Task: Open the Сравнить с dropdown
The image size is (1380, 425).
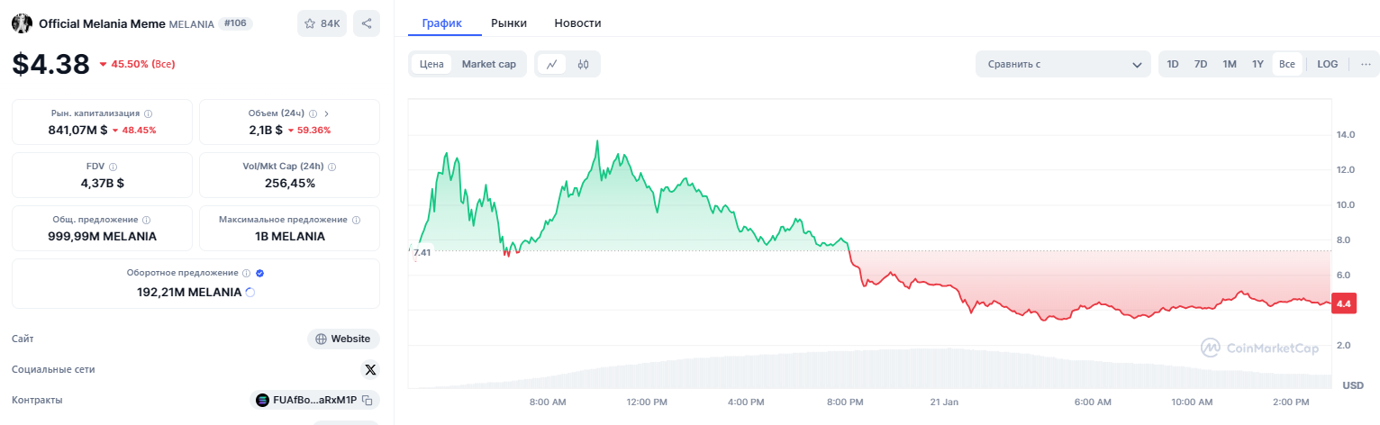Action: pos(1063,64)
